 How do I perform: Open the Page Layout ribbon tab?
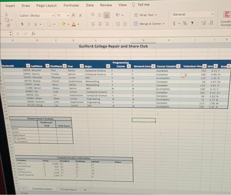click(47, 6)
